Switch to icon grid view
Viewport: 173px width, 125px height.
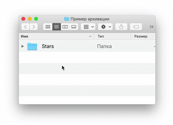click(48, 27)
